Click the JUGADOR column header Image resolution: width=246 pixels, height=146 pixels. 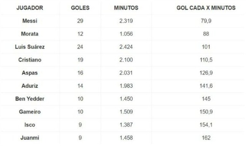pos(30,8)
